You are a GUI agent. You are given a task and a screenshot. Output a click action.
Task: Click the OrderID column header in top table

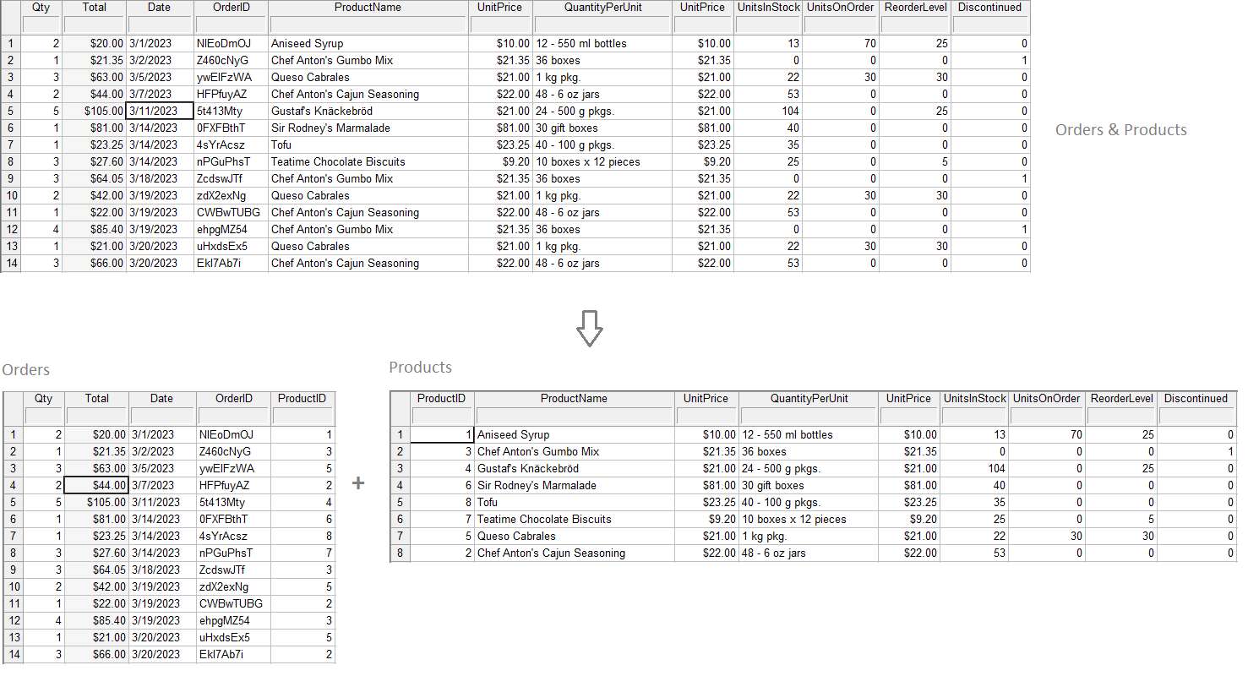[x=230, y=8]
